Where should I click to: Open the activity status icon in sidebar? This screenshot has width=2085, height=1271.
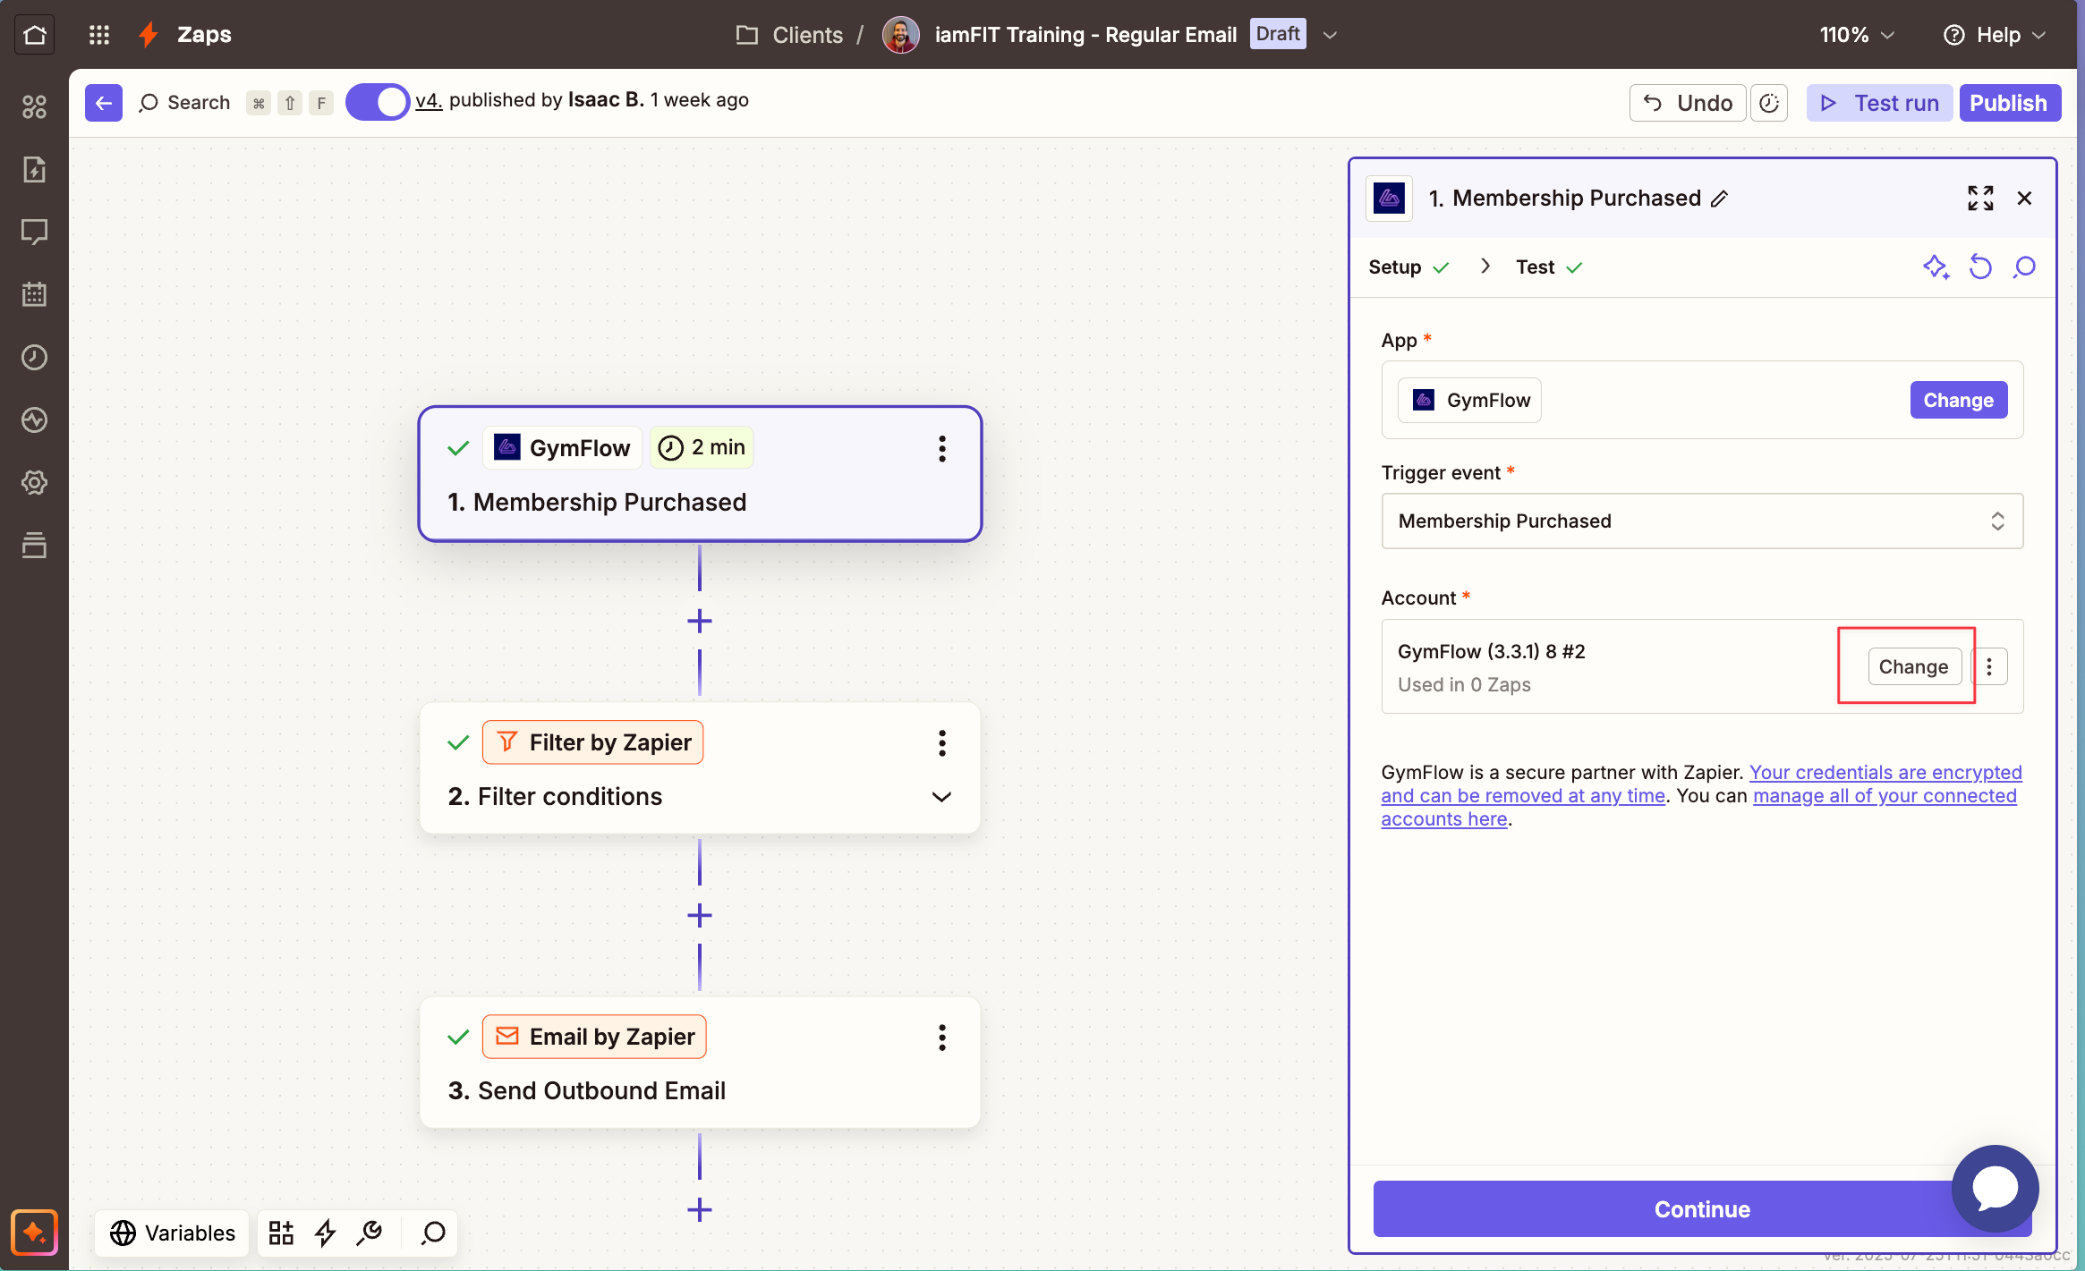tap(34, 420)
